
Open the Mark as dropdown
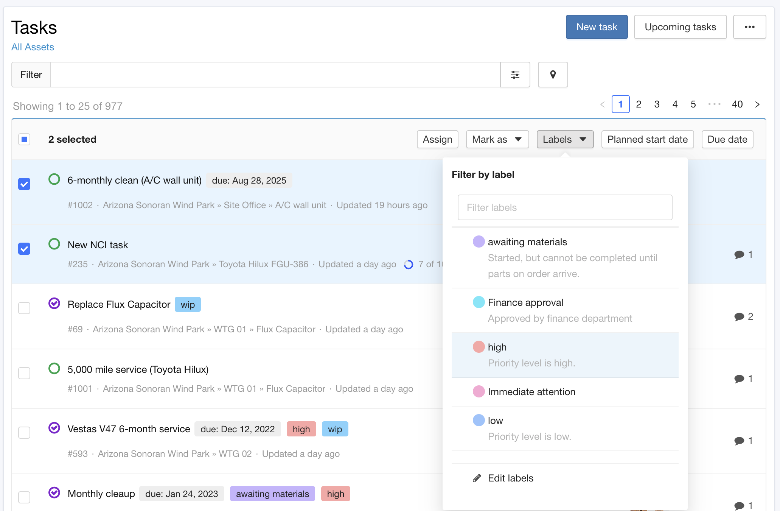pyautogui.click(x=497, y=139)
